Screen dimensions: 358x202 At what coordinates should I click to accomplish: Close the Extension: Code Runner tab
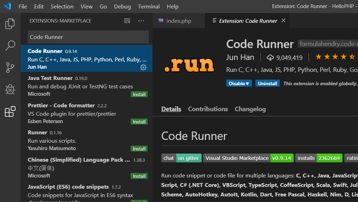click(x=283, y=21)
